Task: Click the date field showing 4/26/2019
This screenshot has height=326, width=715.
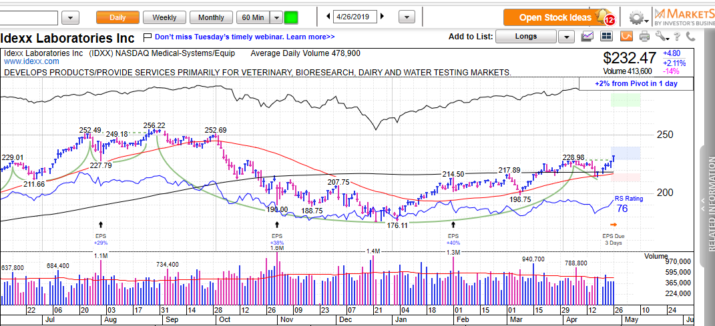Action: [355, 17]
